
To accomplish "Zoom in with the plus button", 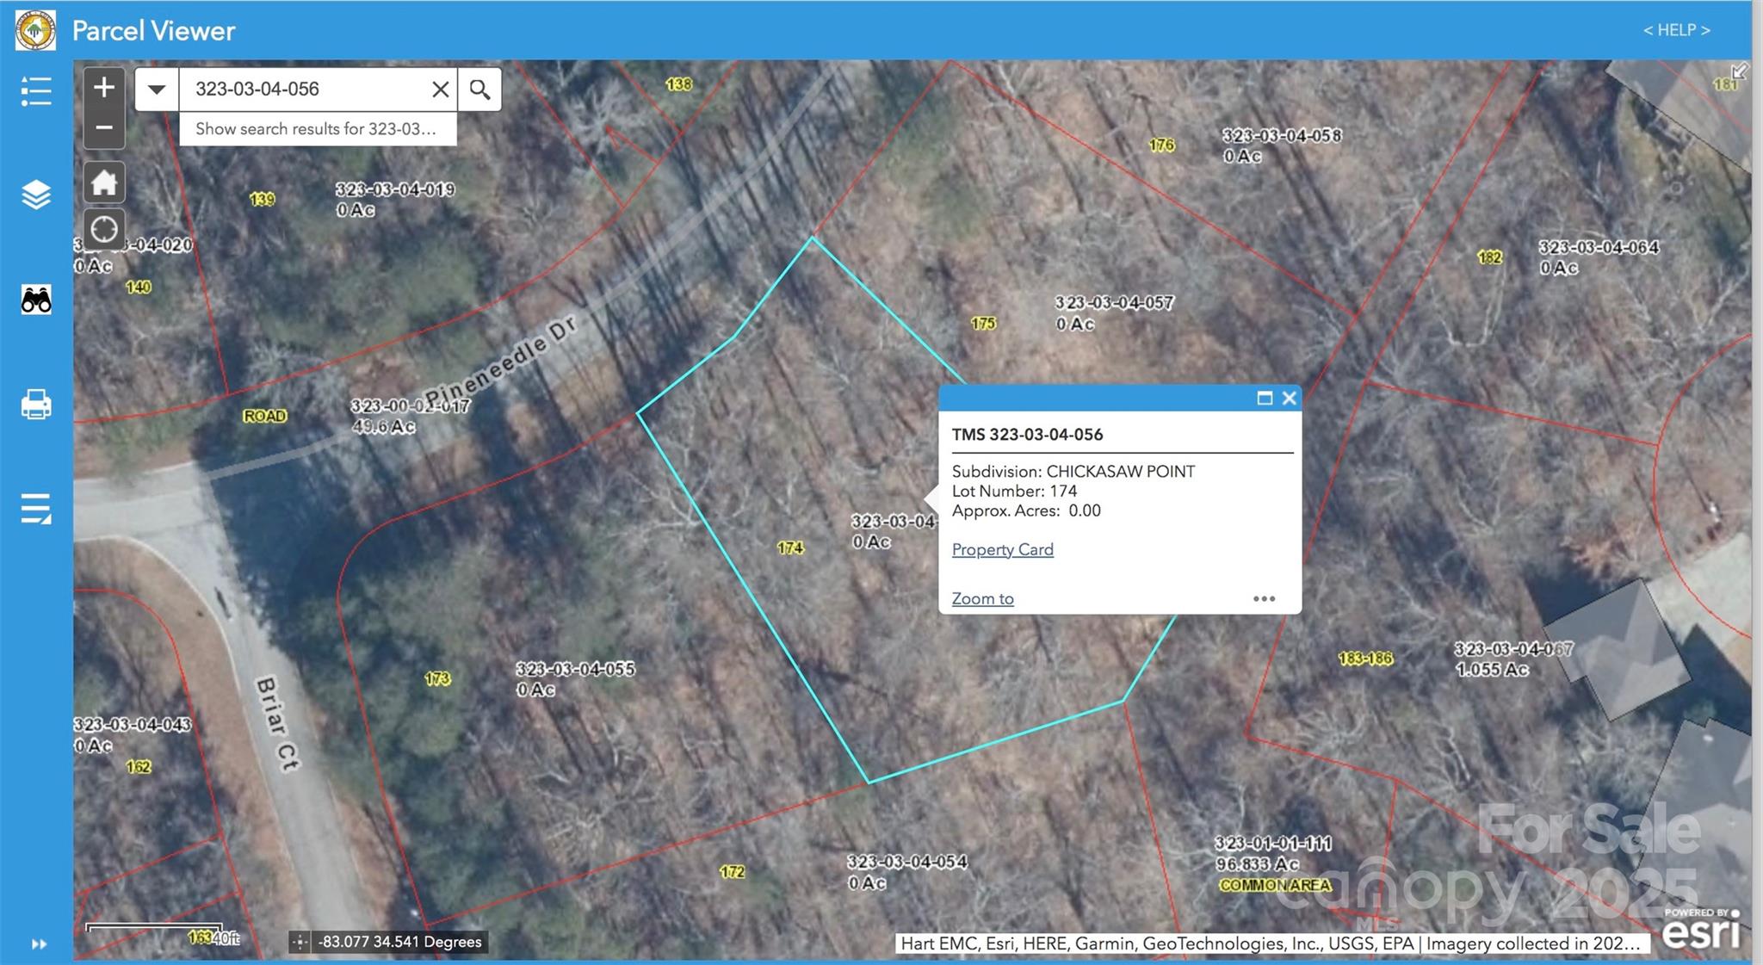I will coord(104,87).
